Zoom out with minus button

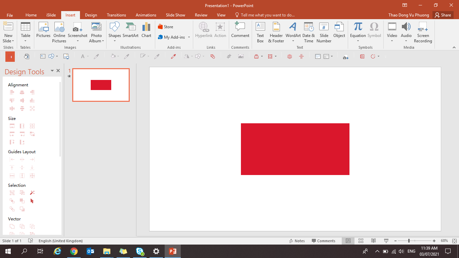[395, 241]
